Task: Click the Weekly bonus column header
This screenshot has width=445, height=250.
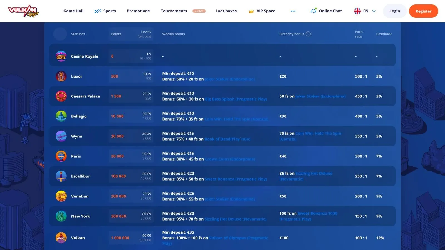Action: point(174,34)
